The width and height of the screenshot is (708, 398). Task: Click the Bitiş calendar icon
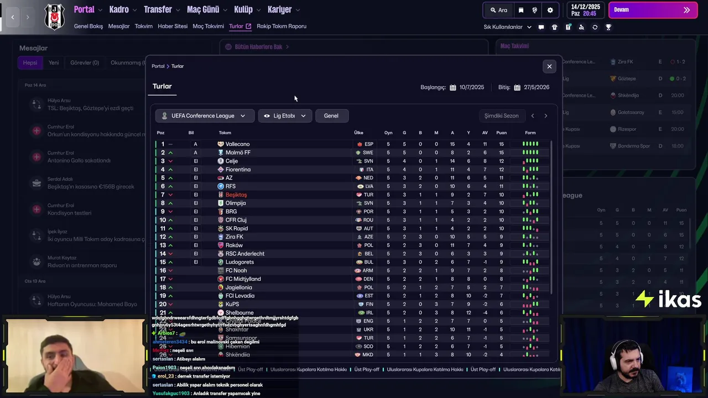coord(517,87)
